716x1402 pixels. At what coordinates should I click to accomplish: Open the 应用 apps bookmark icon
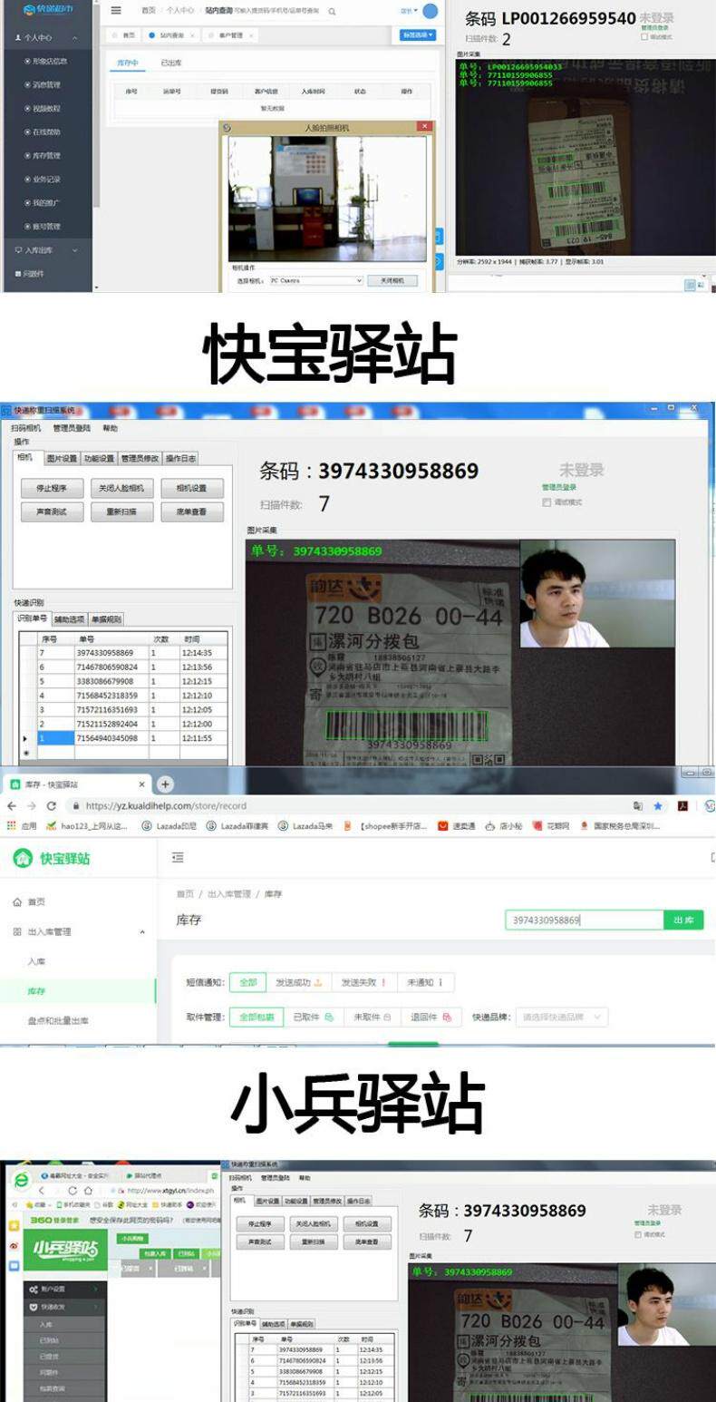(x=23, y=826)
